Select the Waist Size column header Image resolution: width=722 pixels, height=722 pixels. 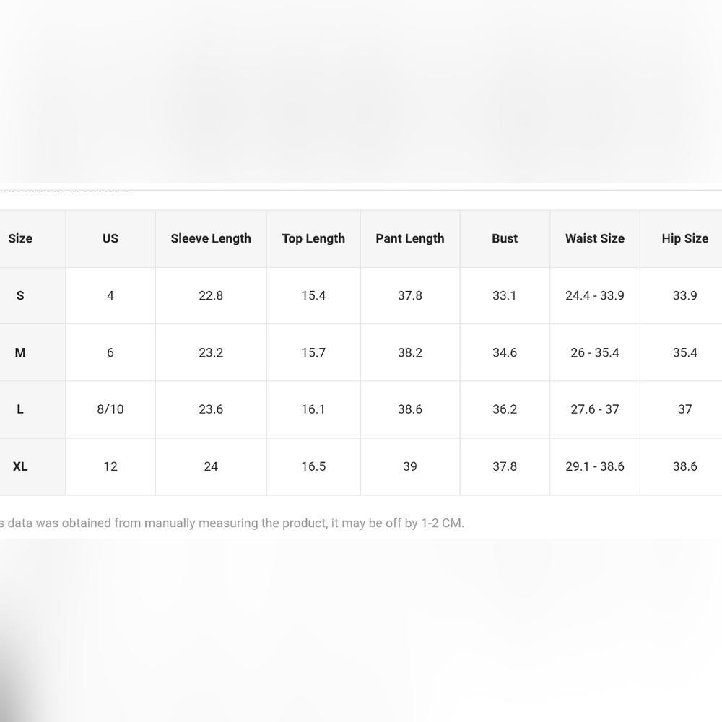(595, 238)
